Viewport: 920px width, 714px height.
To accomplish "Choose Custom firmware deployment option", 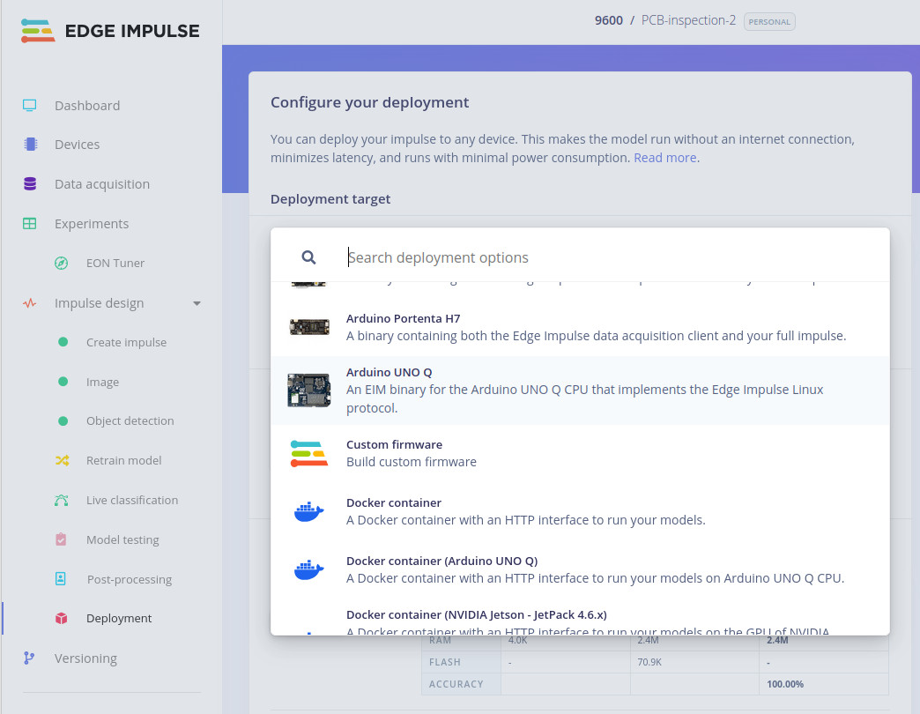I will [580, 453].
